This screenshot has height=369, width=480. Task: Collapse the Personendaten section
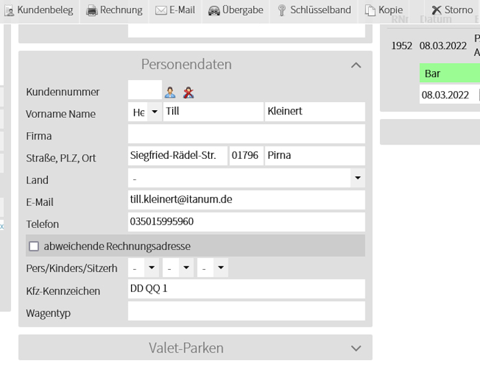pos(356,65)
